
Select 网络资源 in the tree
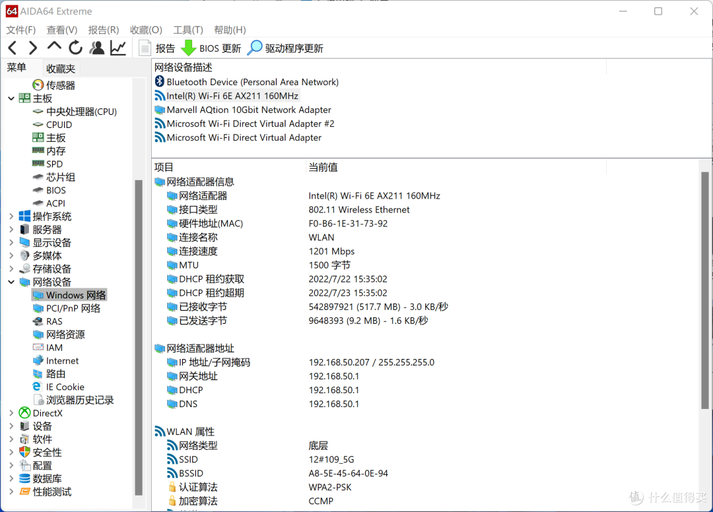coord(59,335)
